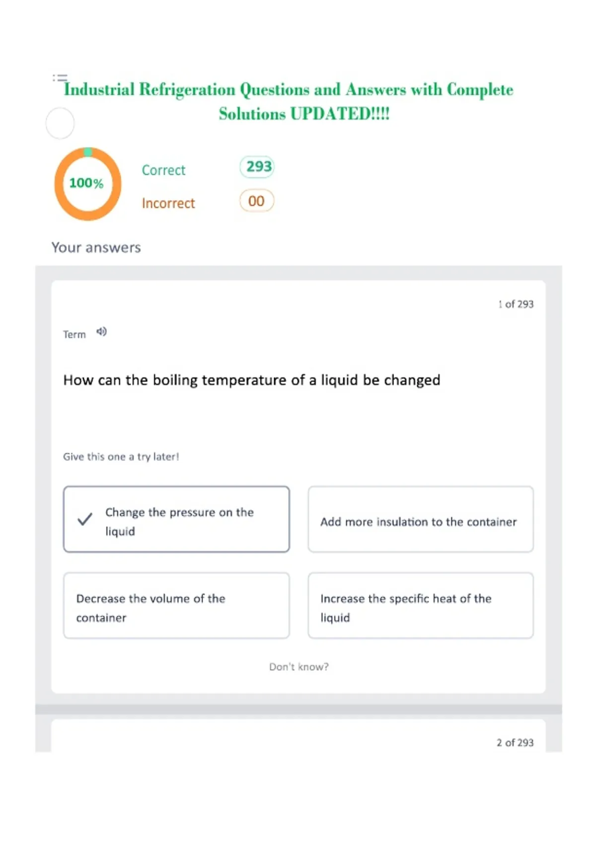Click the 'Don't know?' link
This screenshot has height=844, width=596.
[x=299, y=667]
